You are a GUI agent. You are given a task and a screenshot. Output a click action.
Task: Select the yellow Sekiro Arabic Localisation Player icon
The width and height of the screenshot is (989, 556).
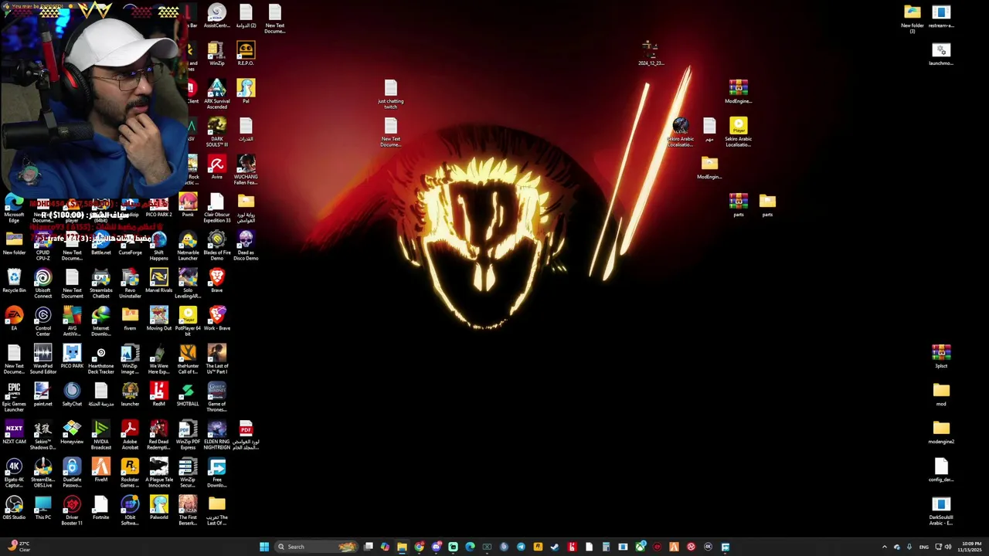coord(738,132)
